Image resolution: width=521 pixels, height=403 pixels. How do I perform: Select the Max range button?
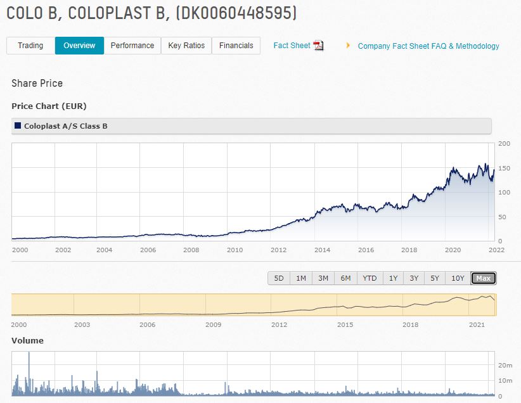484,278
